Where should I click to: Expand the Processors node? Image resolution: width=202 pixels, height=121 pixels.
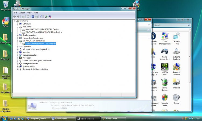pos(18,58)
